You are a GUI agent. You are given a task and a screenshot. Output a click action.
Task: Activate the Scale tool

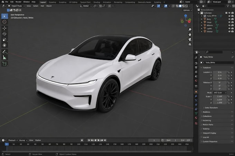pyautogui.click(x=4, y=40)
